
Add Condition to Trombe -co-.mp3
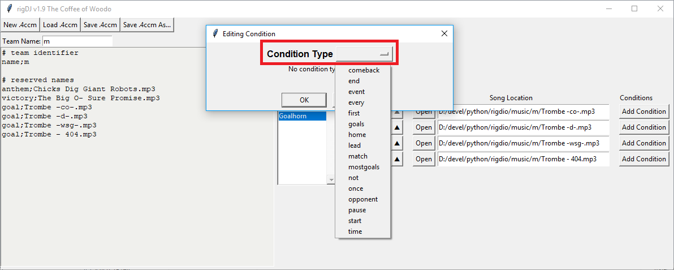tap(644, 112)
